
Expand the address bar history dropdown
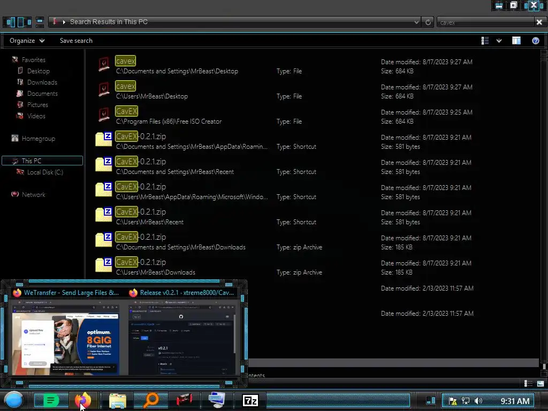point(416,22)
